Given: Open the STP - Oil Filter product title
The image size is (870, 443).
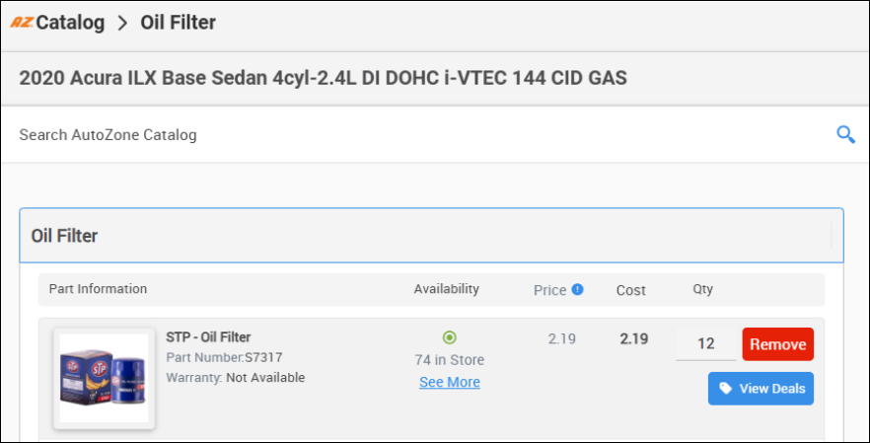Looking at the screenshot, I should point(208,337).
